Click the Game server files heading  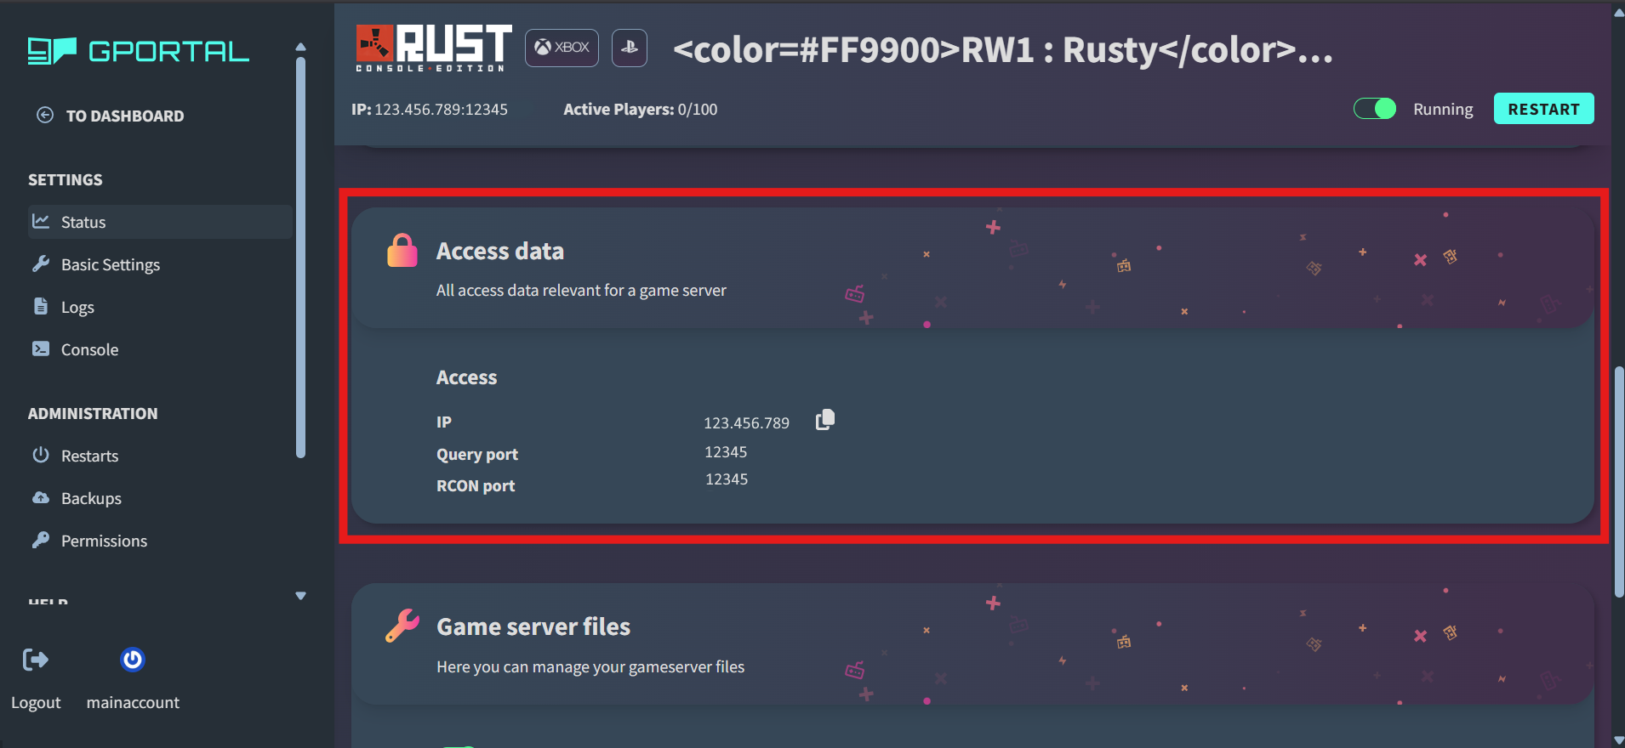[x=533, y=626]
